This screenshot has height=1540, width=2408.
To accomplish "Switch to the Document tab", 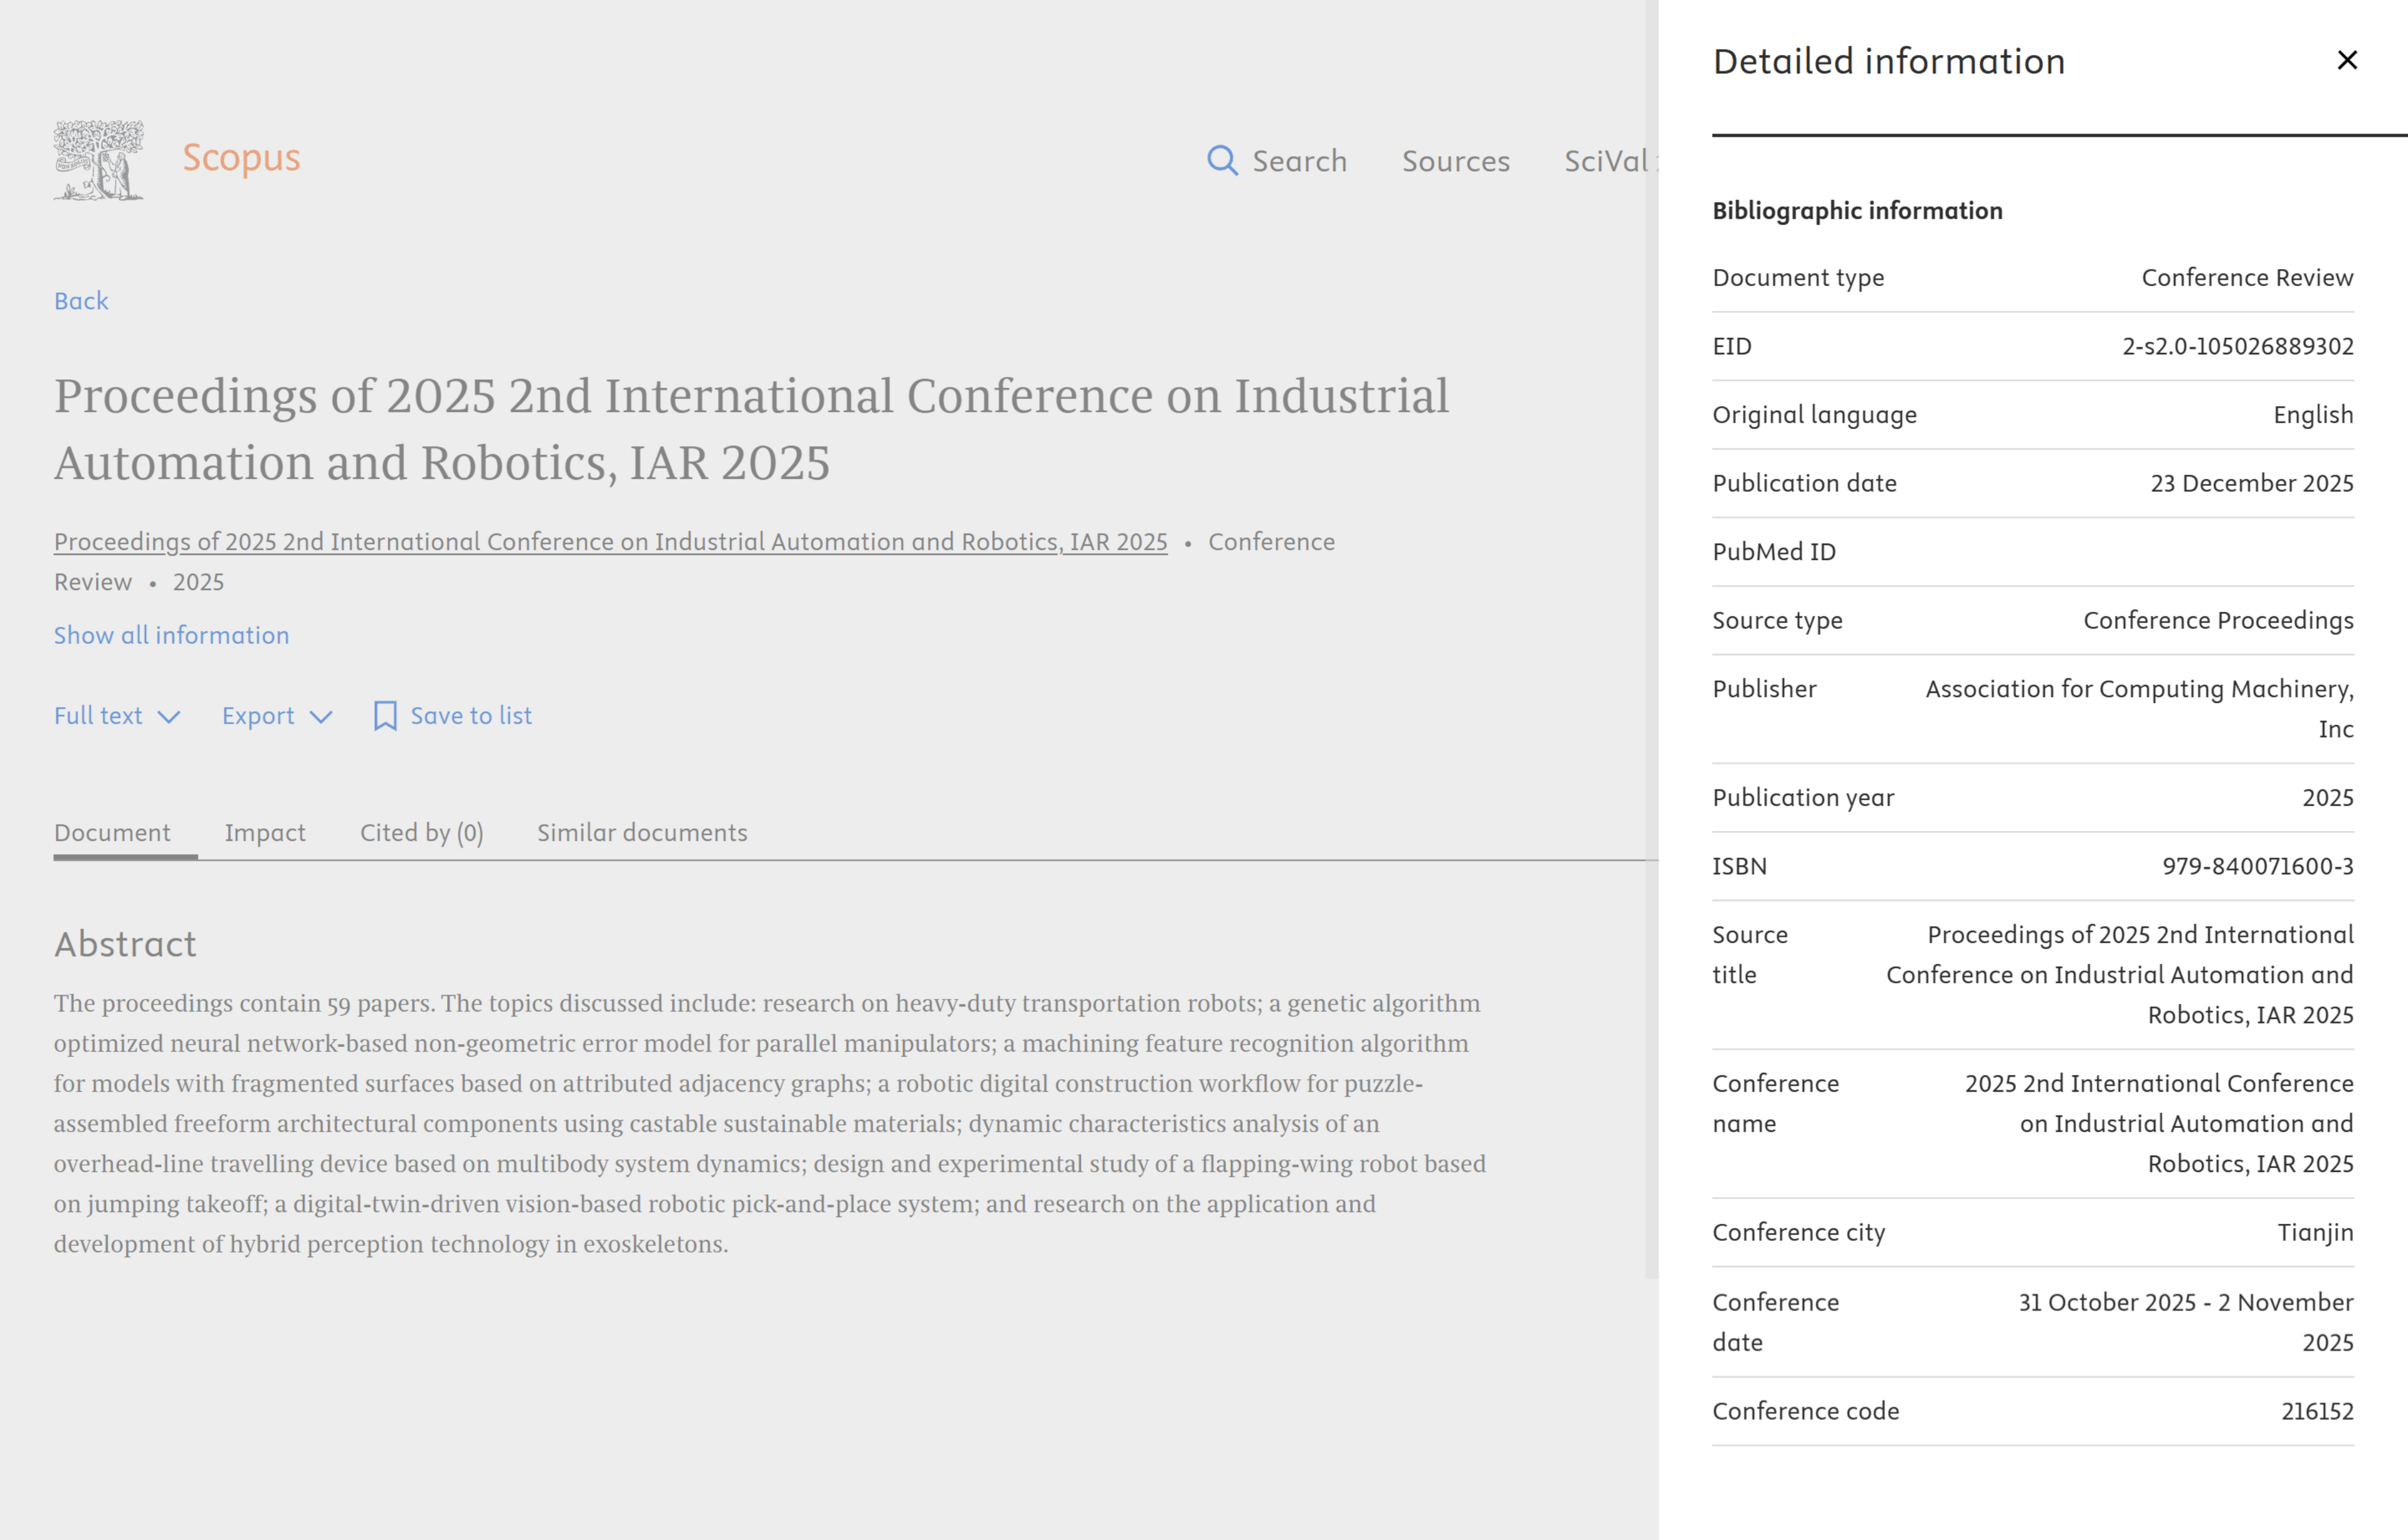I will point(112,833).
